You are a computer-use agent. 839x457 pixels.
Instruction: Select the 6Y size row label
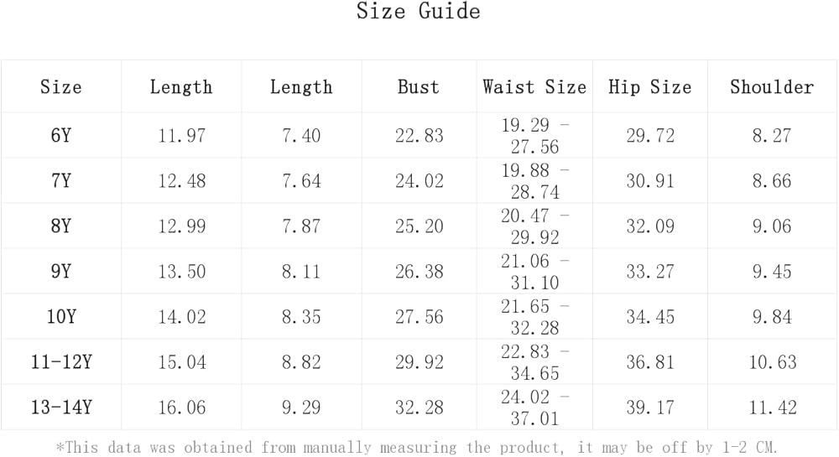(x=61, y=136)
